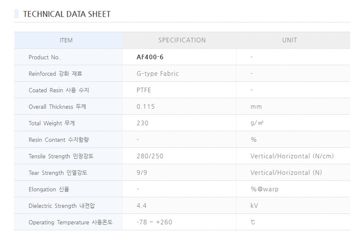Click the SPECIFICATION column header
Image resolution: width=362 pixels, height=243 pixels.
(x=182, y=40)
